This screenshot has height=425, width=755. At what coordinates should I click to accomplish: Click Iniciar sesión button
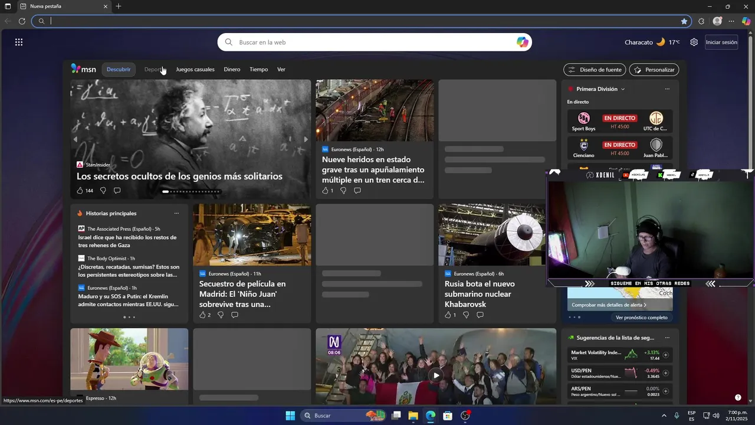(x=721, y=42)
